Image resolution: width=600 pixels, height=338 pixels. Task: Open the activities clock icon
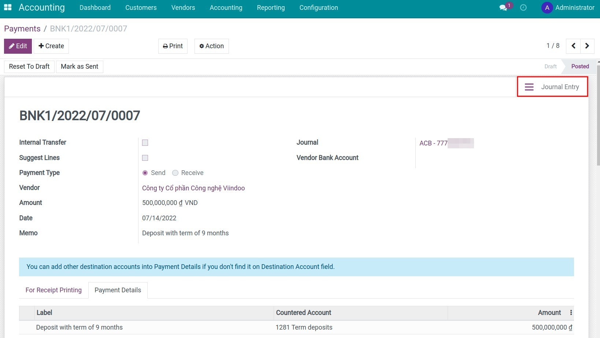[523, 7]
